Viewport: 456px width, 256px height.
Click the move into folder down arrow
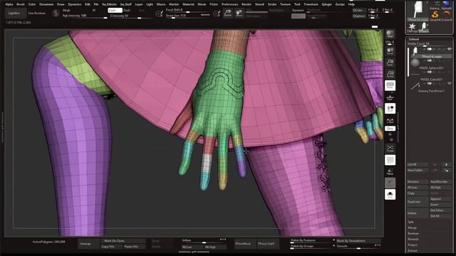[x=447, y=171]
